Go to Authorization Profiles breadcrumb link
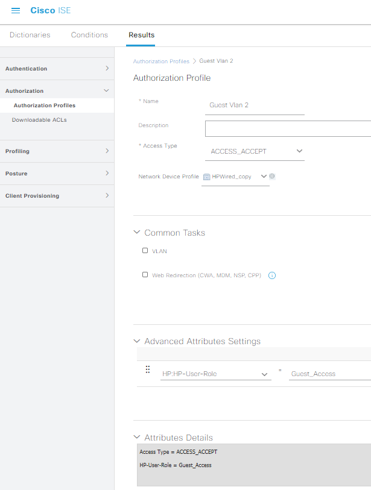The height and width of the screenshot is (490, 371). [x=161, y=61]
